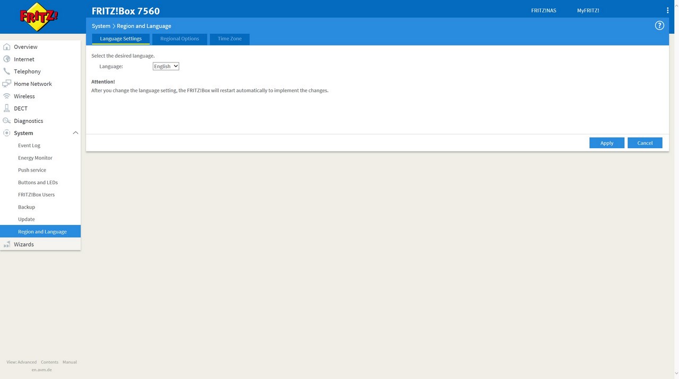Open the help question mark icon
The image size is (679, 379).
659,25
